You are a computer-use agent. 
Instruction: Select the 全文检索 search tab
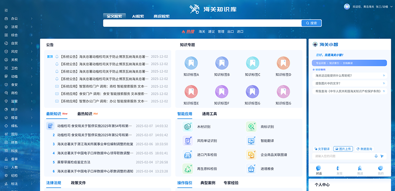tap(114, 16)
